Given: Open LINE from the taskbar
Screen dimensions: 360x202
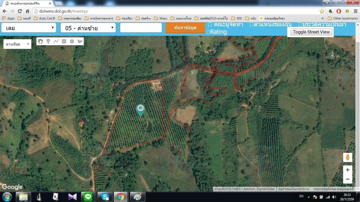Looking at the screenshot, I should tap(88, 197).
